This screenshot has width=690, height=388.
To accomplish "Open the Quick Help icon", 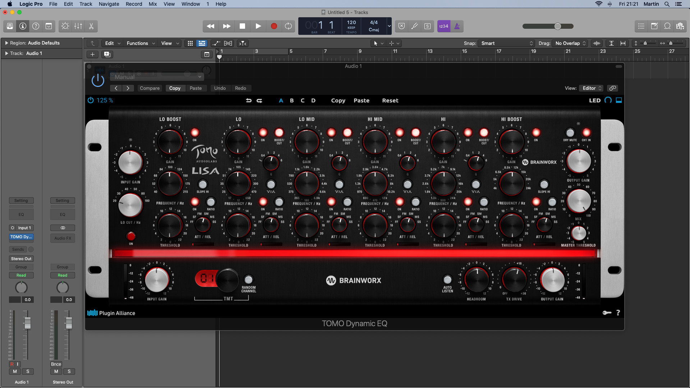I will [x=36, y=26].
